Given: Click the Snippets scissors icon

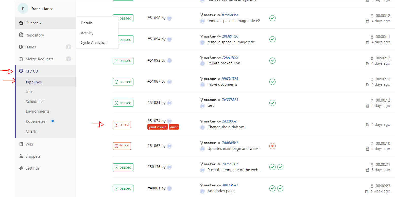Looking at the screenshot, I should pos(21,156).
